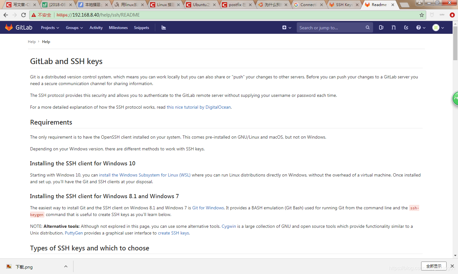The image size is (458, 274).
Task: Expand the new item dropdown chevron
Action: pos(290,28)
